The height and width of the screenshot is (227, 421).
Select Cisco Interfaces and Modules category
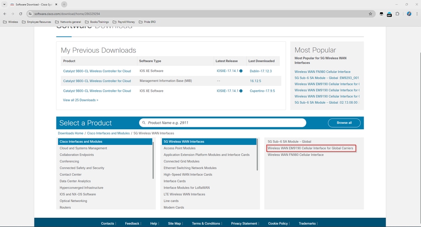pos(105,142)
